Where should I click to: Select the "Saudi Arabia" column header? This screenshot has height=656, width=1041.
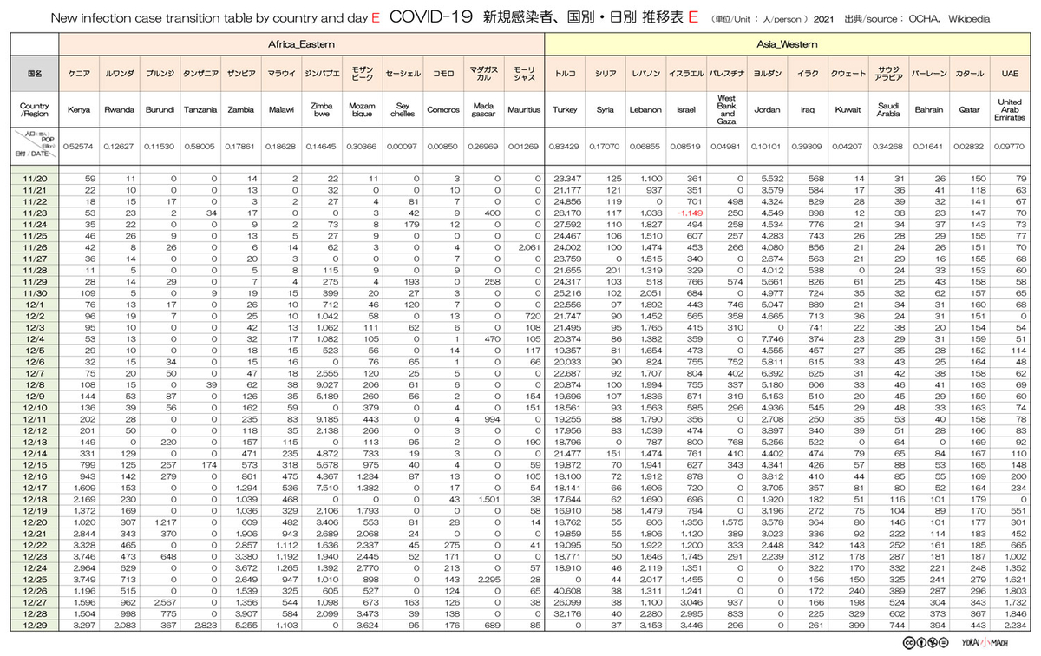(888, 111)
